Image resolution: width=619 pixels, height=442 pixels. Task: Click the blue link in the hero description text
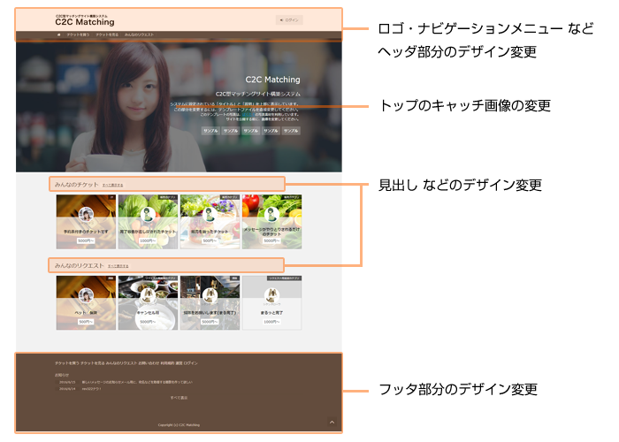[x=248, y=114]
